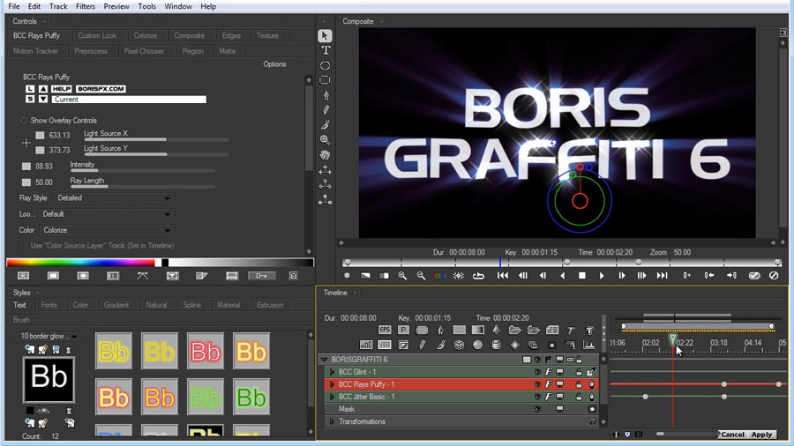Click the Light Source X slider
Viewport: 794px width, 446px height.
tap(156, 139)
